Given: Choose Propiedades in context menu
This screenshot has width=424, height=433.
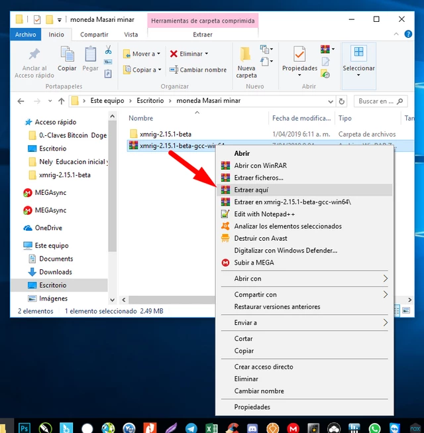Looking at the screenshot, I should coord(305,407).
